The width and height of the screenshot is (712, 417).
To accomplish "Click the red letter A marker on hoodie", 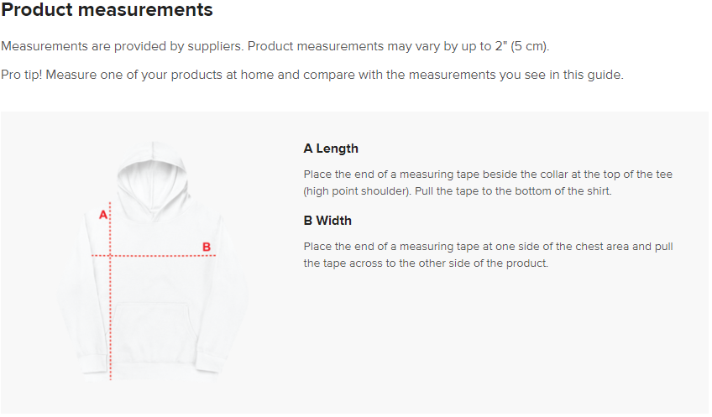I will [103, 215].
